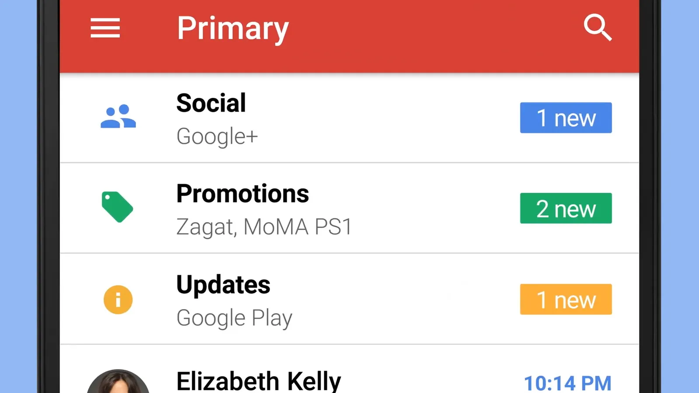Select the Google+ sender text
Screen dimensions: 699x393
click(217, 136)
